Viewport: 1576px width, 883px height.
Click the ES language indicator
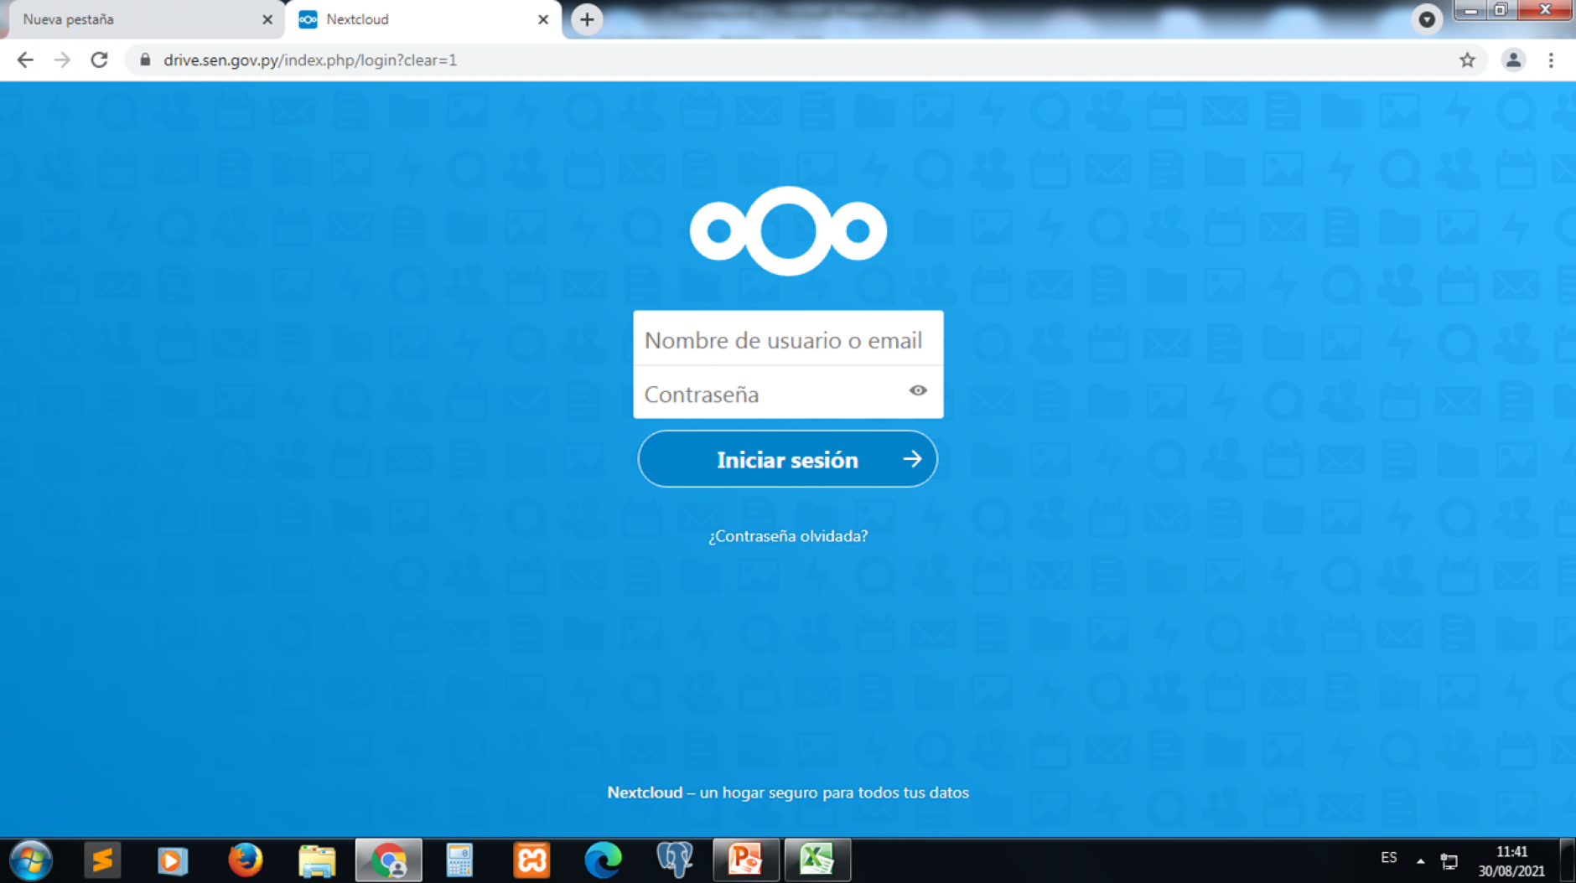pyautogui.click(x=1389, y=858)
